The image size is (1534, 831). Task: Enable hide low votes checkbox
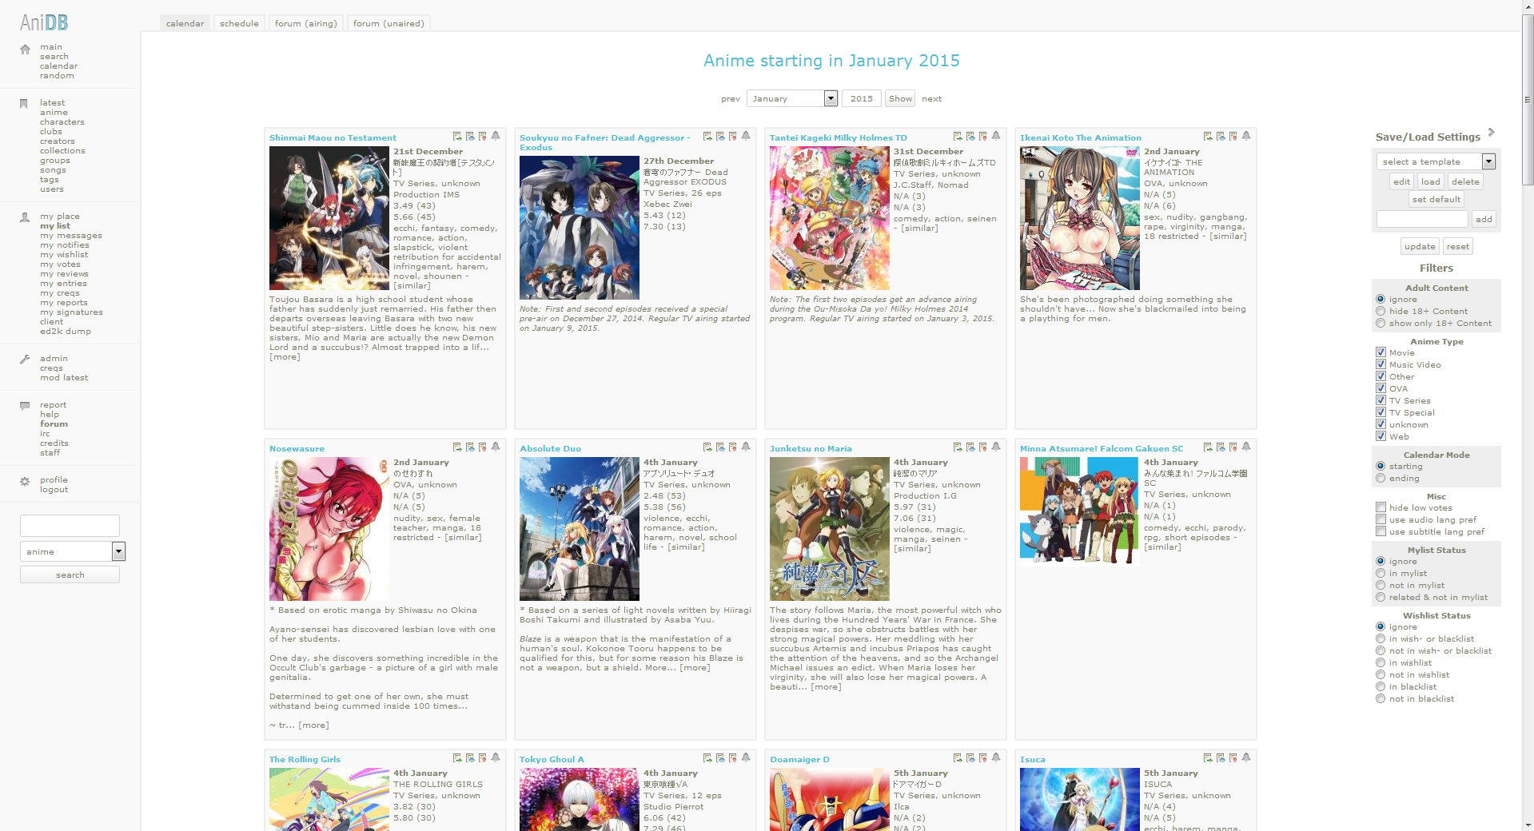pos(1381,507)
